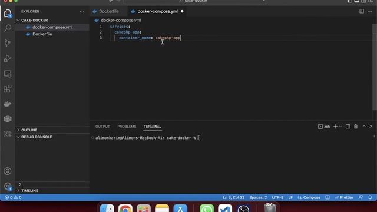
Task: Click the services key on line 1
Action: (119, 26)
